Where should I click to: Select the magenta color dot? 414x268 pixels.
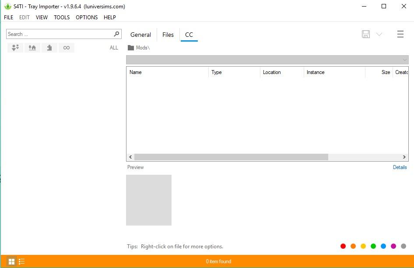click(393, 246)
